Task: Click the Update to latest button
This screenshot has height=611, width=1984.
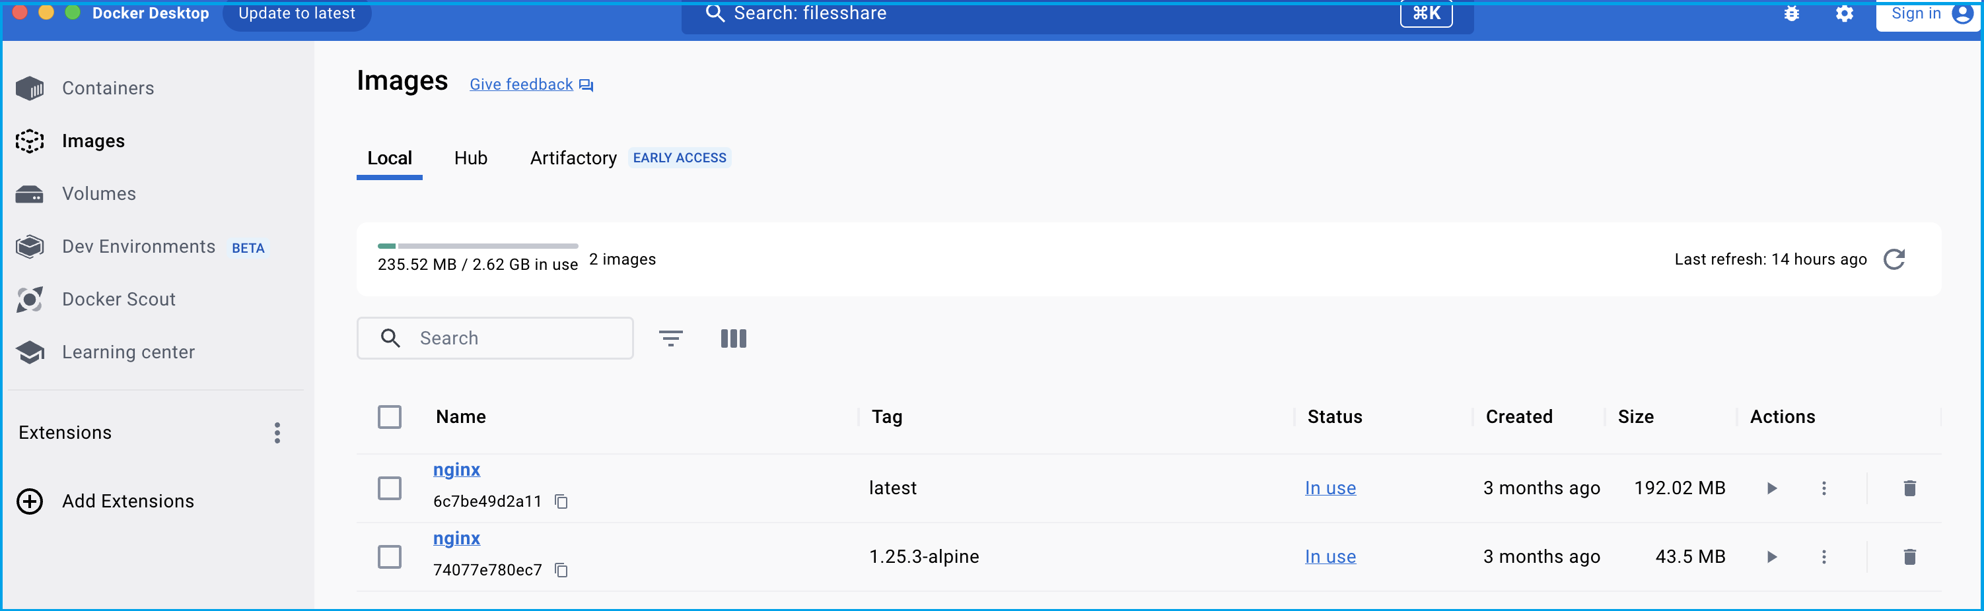Action: coord(297,13)
